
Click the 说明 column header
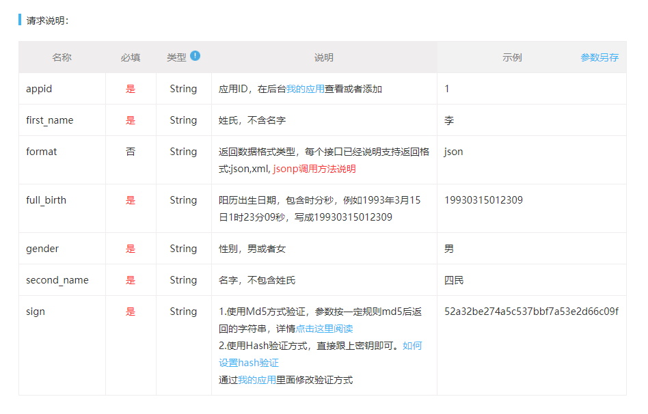click(x=324, y=57)
